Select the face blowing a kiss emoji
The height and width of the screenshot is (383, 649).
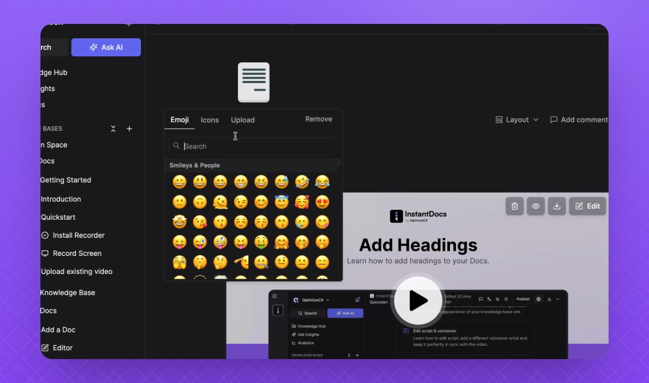click(200, 222)
